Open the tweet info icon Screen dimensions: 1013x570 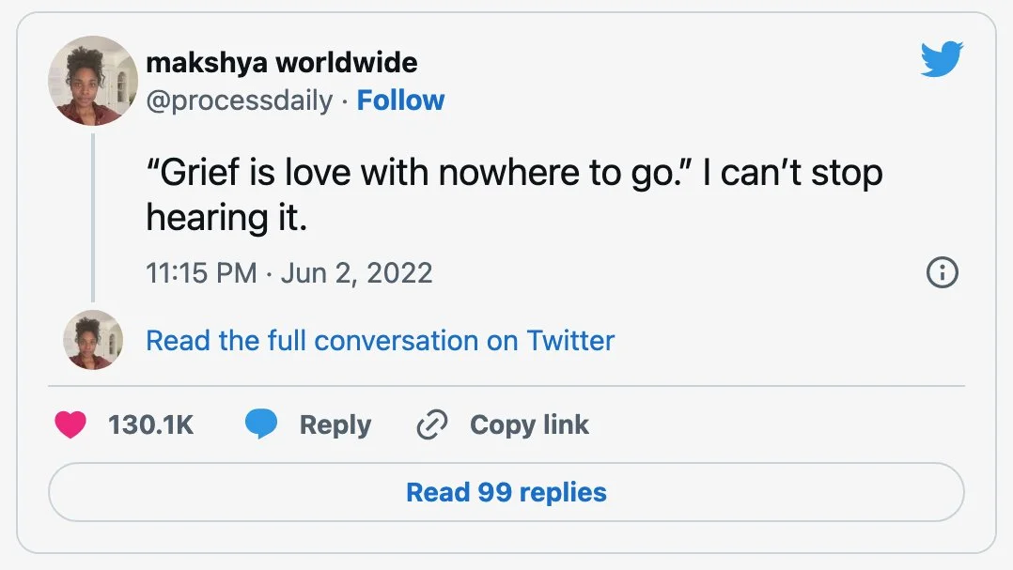tap(942, 272)
